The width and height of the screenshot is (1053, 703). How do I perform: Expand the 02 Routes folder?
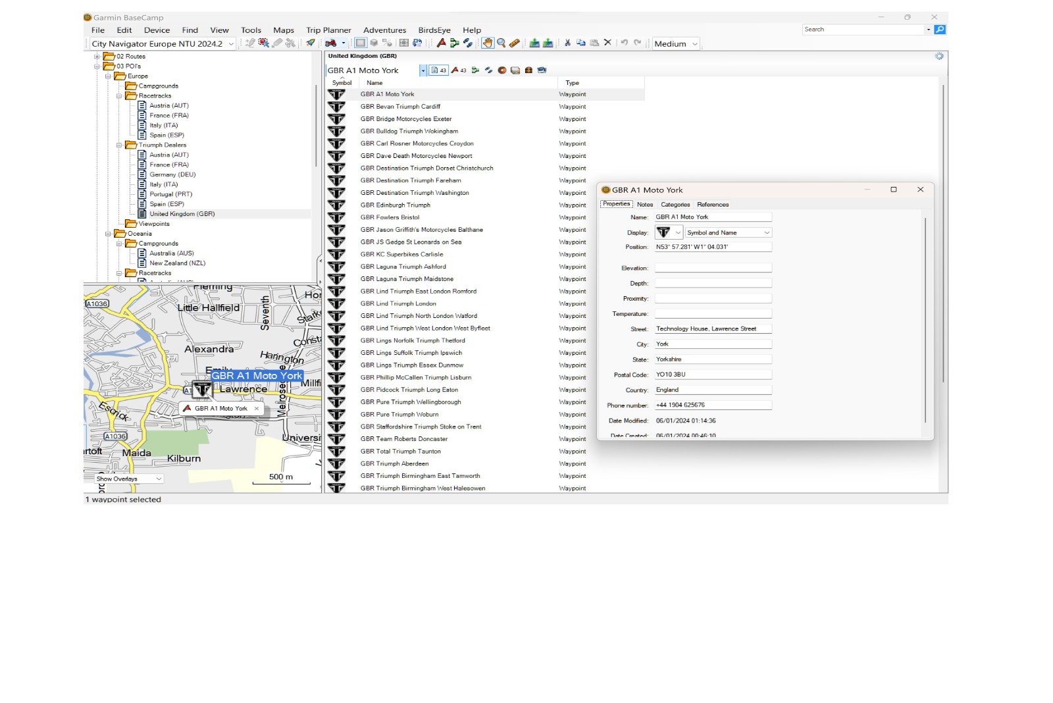click(x=97, y=57)
